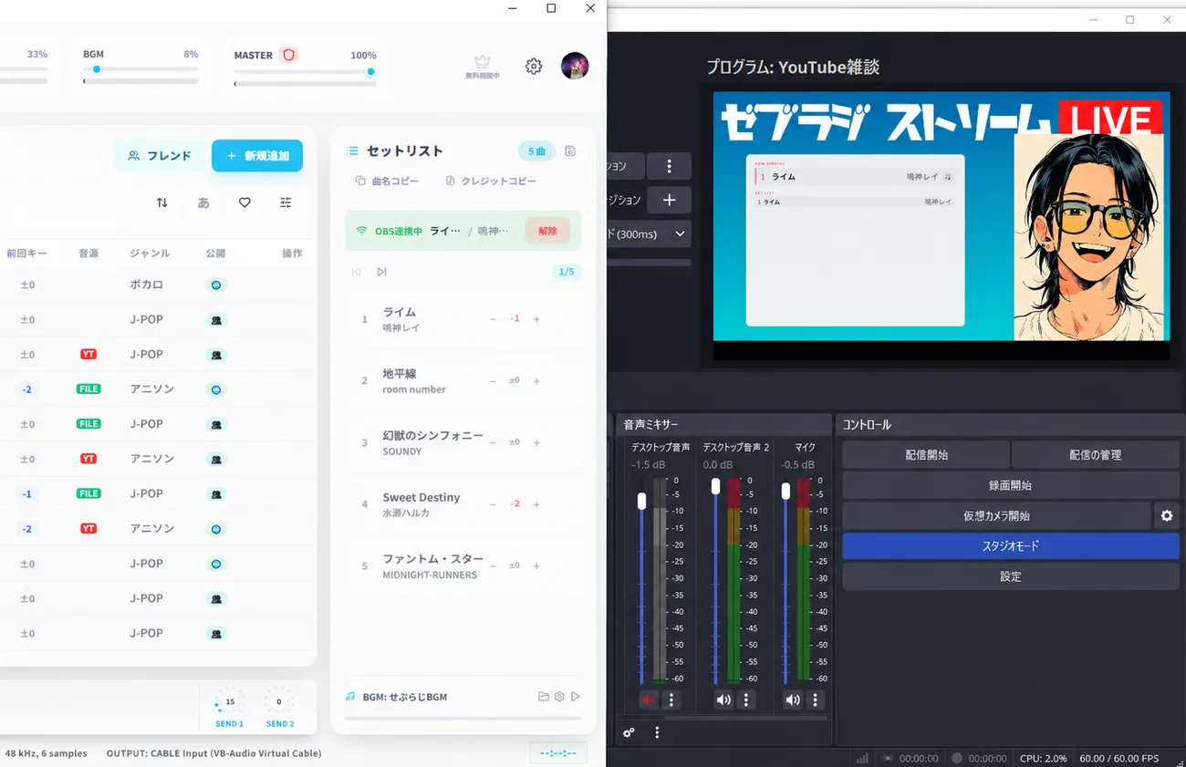
Task: Open 設定 in OBS controls
Action: [1011, 576]
